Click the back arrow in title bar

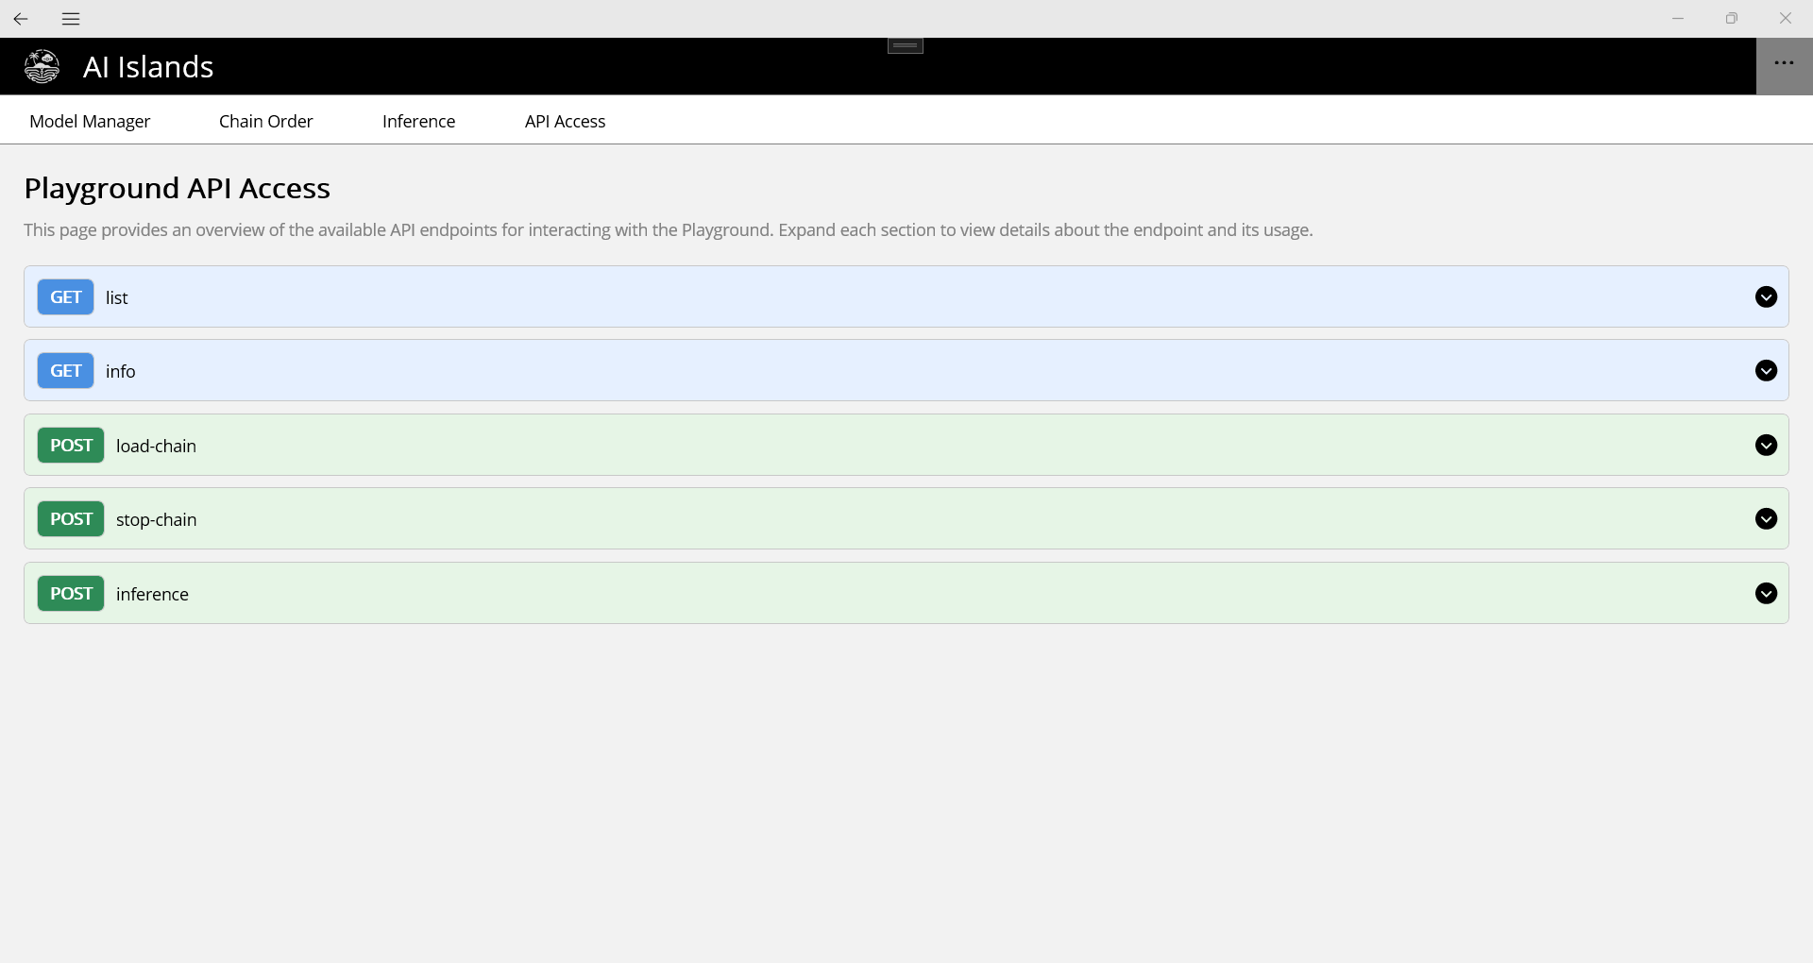click(x=21, y=19)
